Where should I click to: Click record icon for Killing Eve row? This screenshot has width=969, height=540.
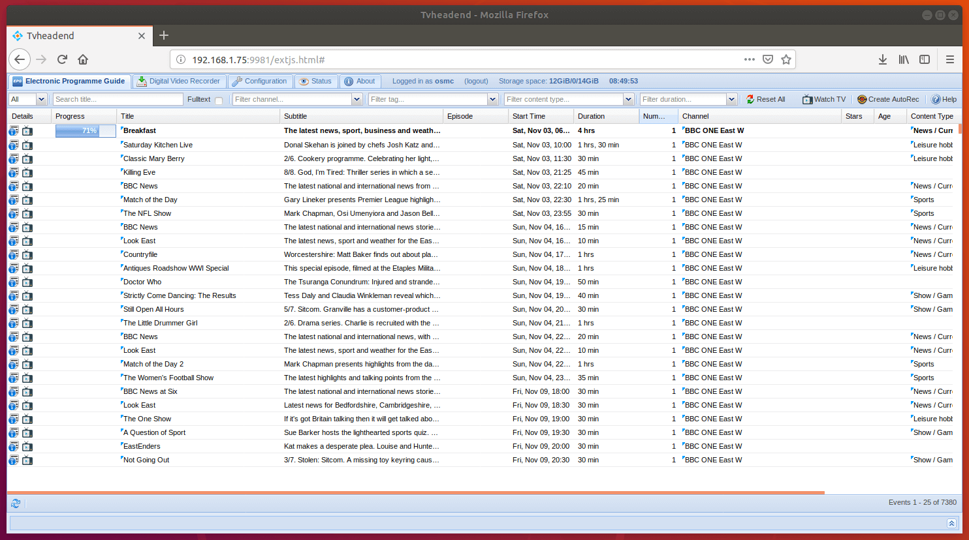pos(27,173)
